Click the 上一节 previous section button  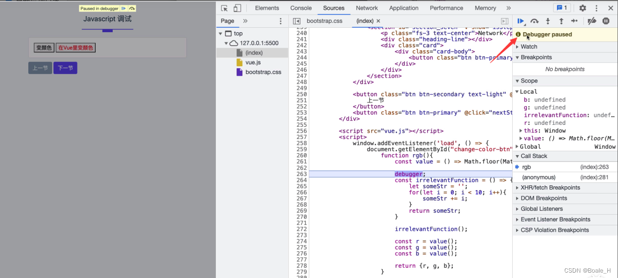pos(40,68)
